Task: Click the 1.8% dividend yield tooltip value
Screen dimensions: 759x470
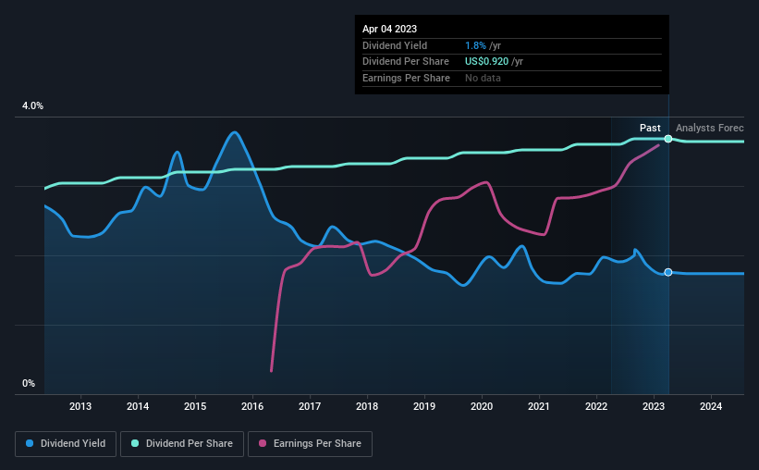Action: [476, 45]
